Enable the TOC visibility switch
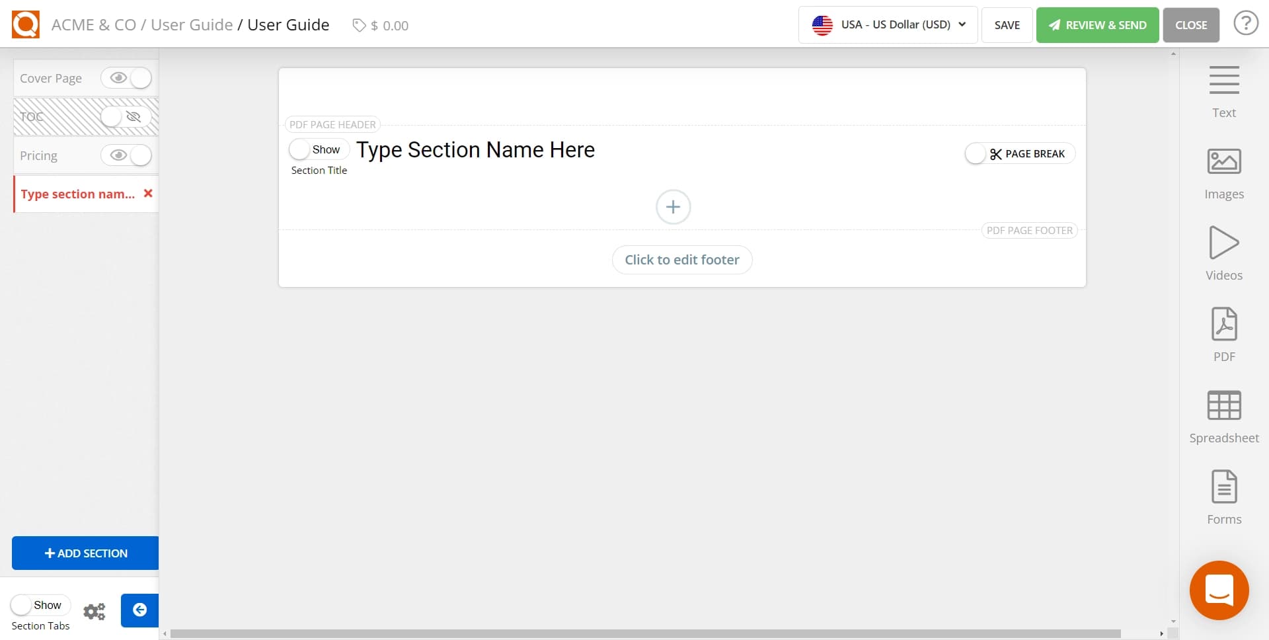 click(122, 117)
